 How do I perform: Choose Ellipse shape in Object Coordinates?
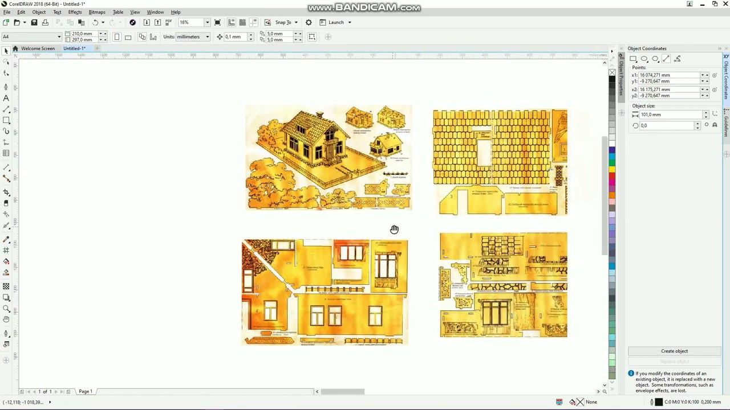click(644, 59)
